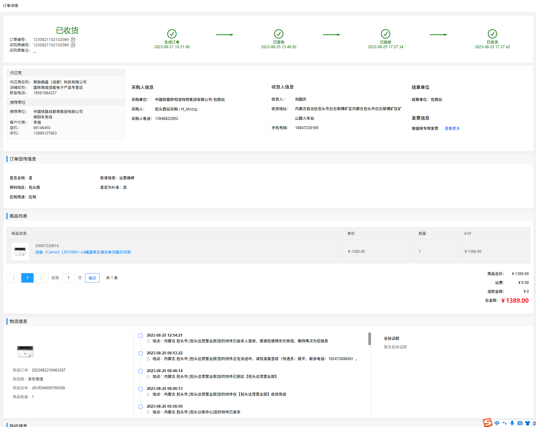
Task: Click landline number 06146450
Action: pyautogui.click(x=42, y=128)
